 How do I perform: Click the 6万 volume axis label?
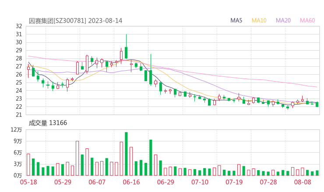(18, 153)
